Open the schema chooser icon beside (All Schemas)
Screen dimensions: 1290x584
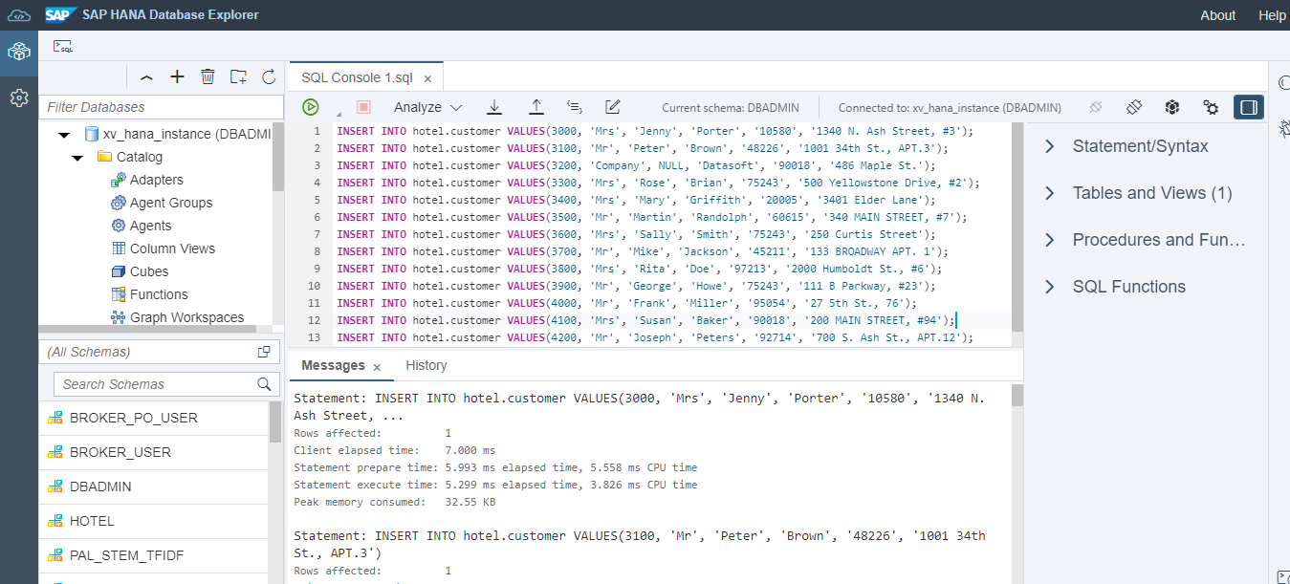[x=264, y=352]
